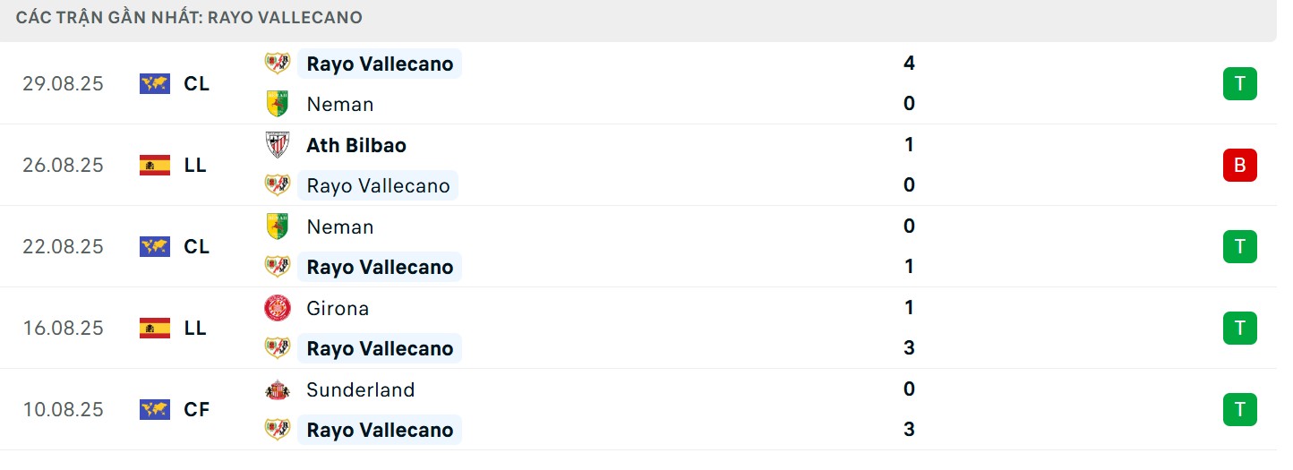Click the Girona club crest
Screen dimensions: 1293x470
pyautogui.click(x=278, y=308)
